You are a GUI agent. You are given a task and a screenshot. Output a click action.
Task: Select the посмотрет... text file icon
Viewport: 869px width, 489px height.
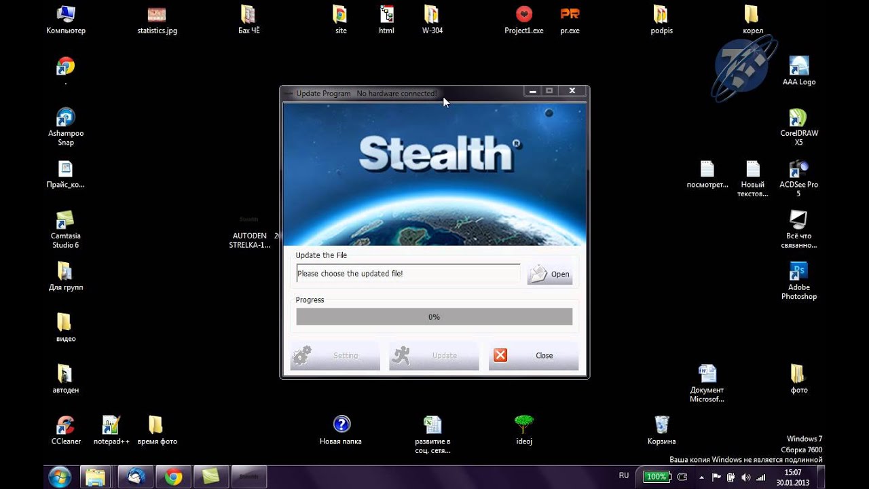(x=707, y=174)
